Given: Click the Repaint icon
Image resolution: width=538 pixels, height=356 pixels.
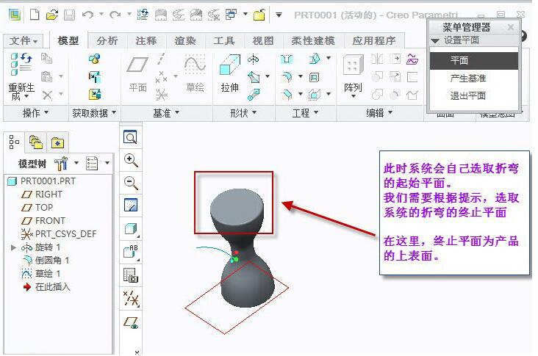Looking at the screenshot, I should (x=131, y=206).
